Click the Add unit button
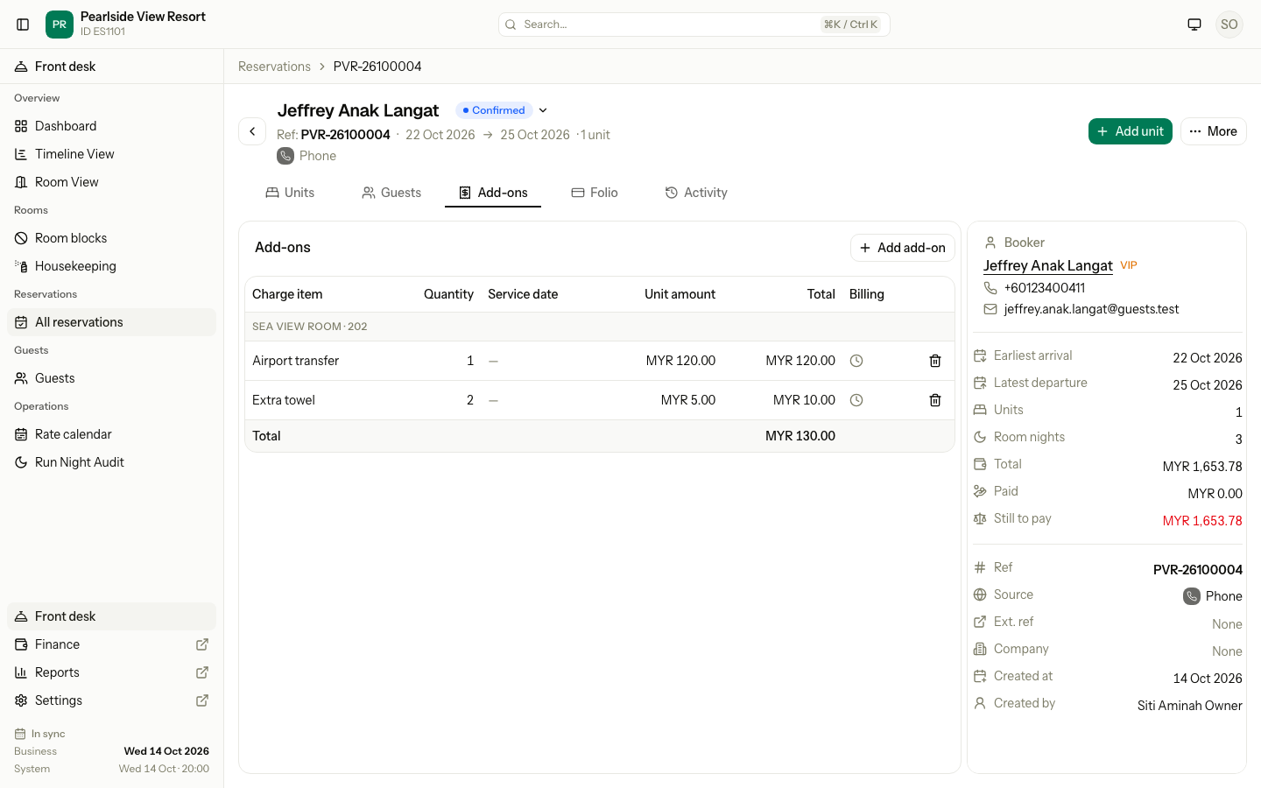Viewport: 1261px width, 788px height. click(1130, 131)
